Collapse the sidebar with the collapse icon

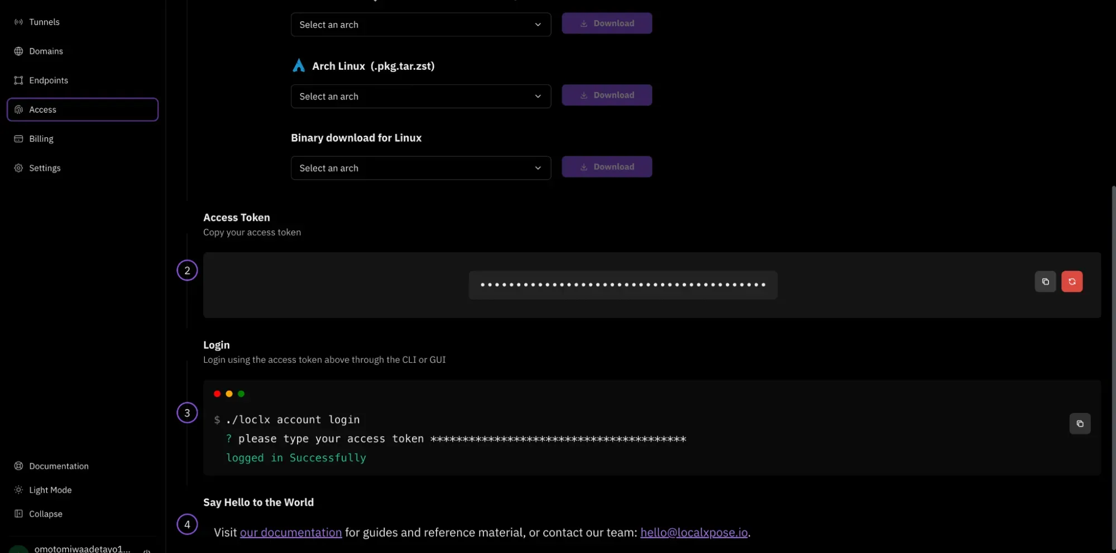[18, 513]
